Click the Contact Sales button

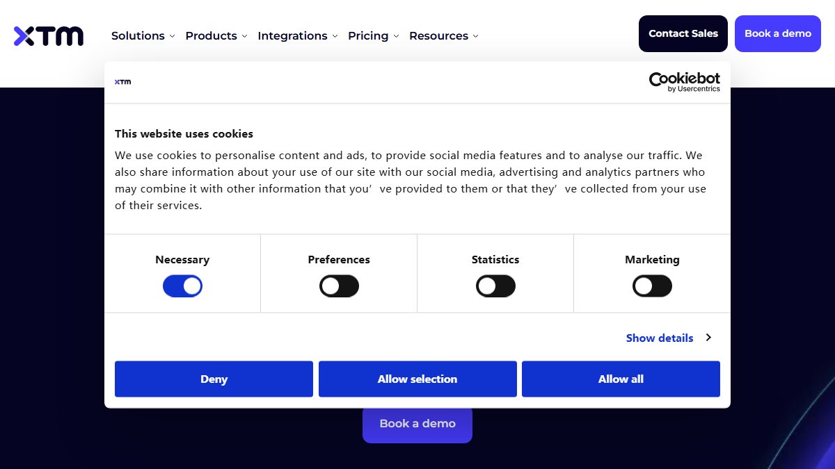click(x=683, y=33)
